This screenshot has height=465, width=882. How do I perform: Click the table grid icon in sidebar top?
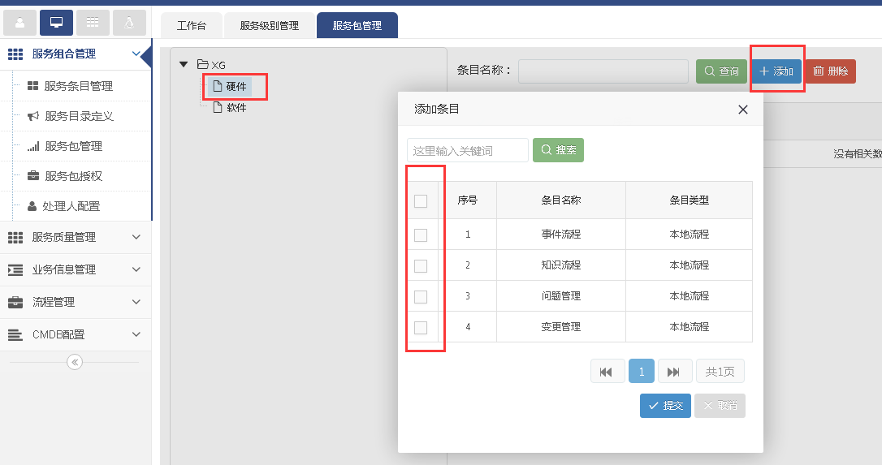point(93,23)
